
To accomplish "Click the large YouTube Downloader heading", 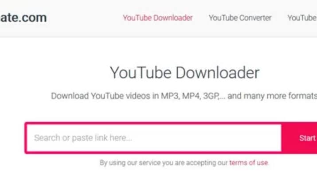I will (184, 73).
